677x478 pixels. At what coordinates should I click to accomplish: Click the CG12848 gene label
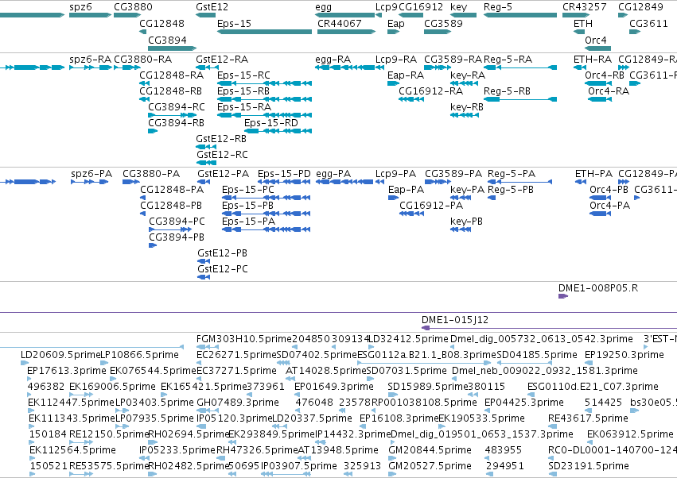coord(162,23)
